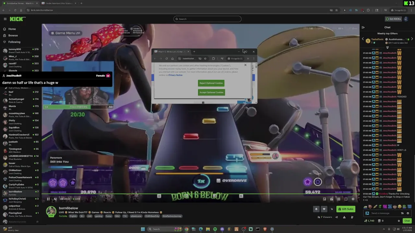Open born6below channel avatar
This screenshot has height=233, width=415.
coord(51,211)
